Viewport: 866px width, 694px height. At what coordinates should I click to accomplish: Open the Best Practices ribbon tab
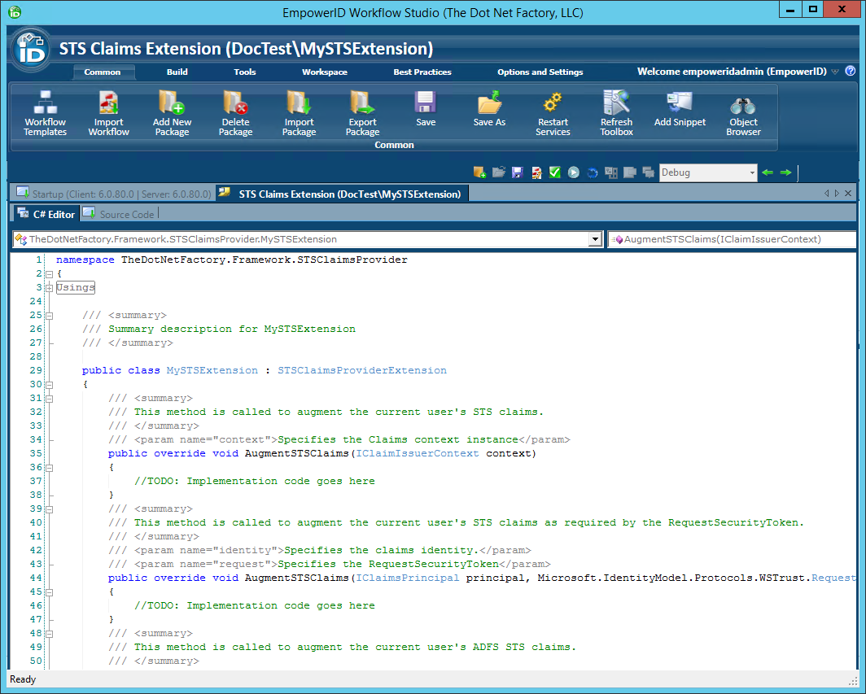(421, 72)
